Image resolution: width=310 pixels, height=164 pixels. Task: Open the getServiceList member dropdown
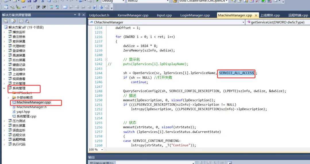[x=278, y=22]
